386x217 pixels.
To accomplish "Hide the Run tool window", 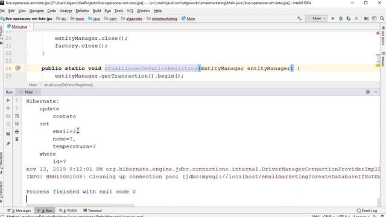I will (x=376, y=92).
